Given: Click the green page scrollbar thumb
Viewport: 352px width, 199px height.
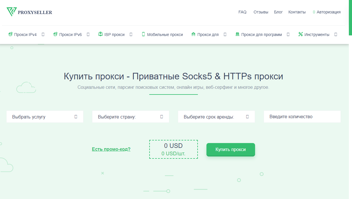Looking at the screenshot, I should [350, 18].
